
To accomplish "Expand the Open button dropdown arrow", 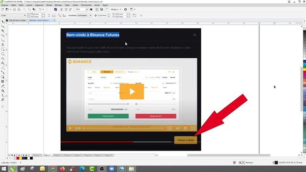I will tap(10, 10).
